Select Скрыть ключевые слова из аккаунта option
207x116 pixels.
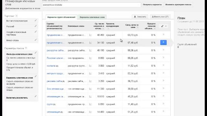19,82
